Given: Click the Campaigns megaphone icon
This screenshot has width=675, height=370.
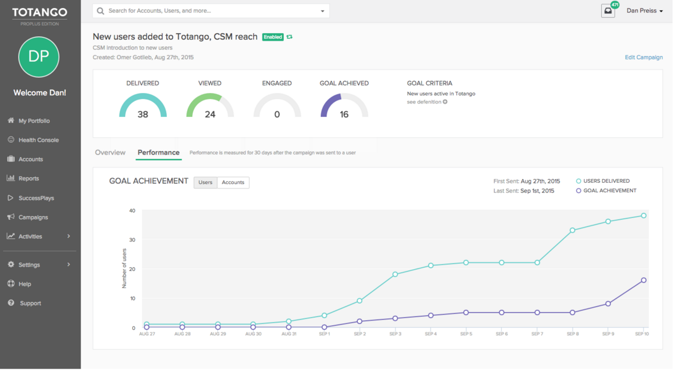Looking at the screenshot, I should tap(10, 217).
